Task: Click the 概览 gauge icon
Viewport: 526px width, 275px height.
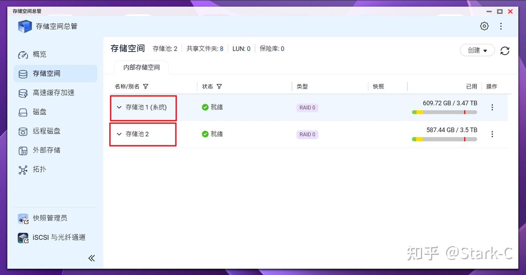Action: point(23,55)
